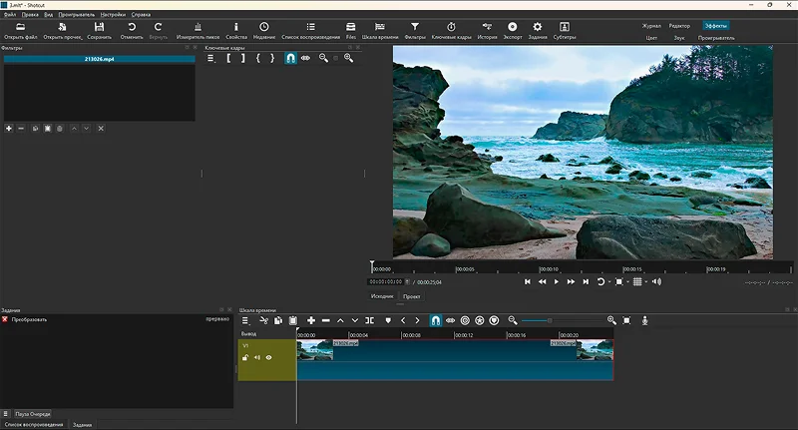Click the Экспорт export icon
Image resolution: width=798 pixels, height=430 pixels.
pos(513,31)
